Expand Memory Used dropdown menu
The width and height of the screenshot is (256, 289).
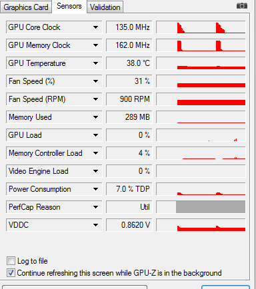pos(95,117)
